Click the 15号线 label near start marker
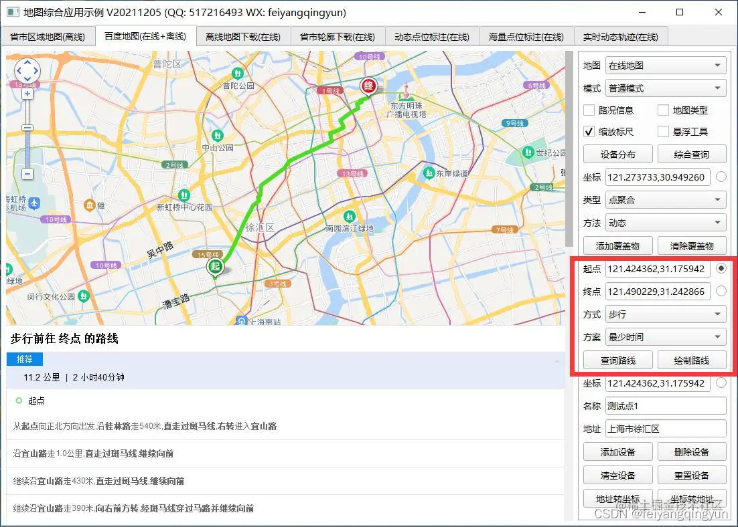 coord(208,254)
